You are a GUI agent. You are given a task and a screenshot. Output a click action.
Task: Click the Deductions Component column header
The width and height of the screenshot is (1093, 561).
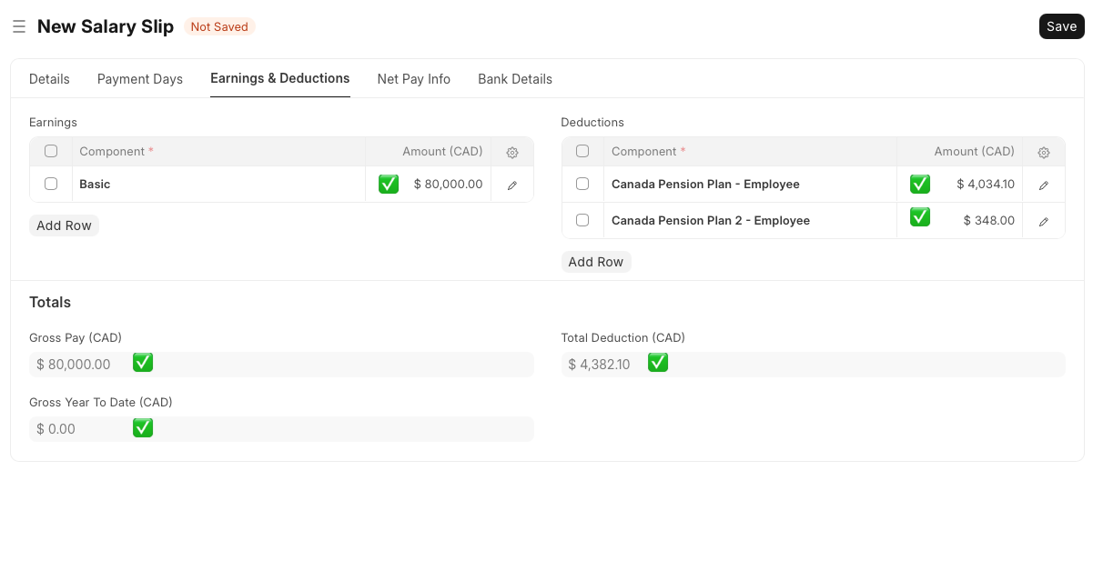coord(751,151)
